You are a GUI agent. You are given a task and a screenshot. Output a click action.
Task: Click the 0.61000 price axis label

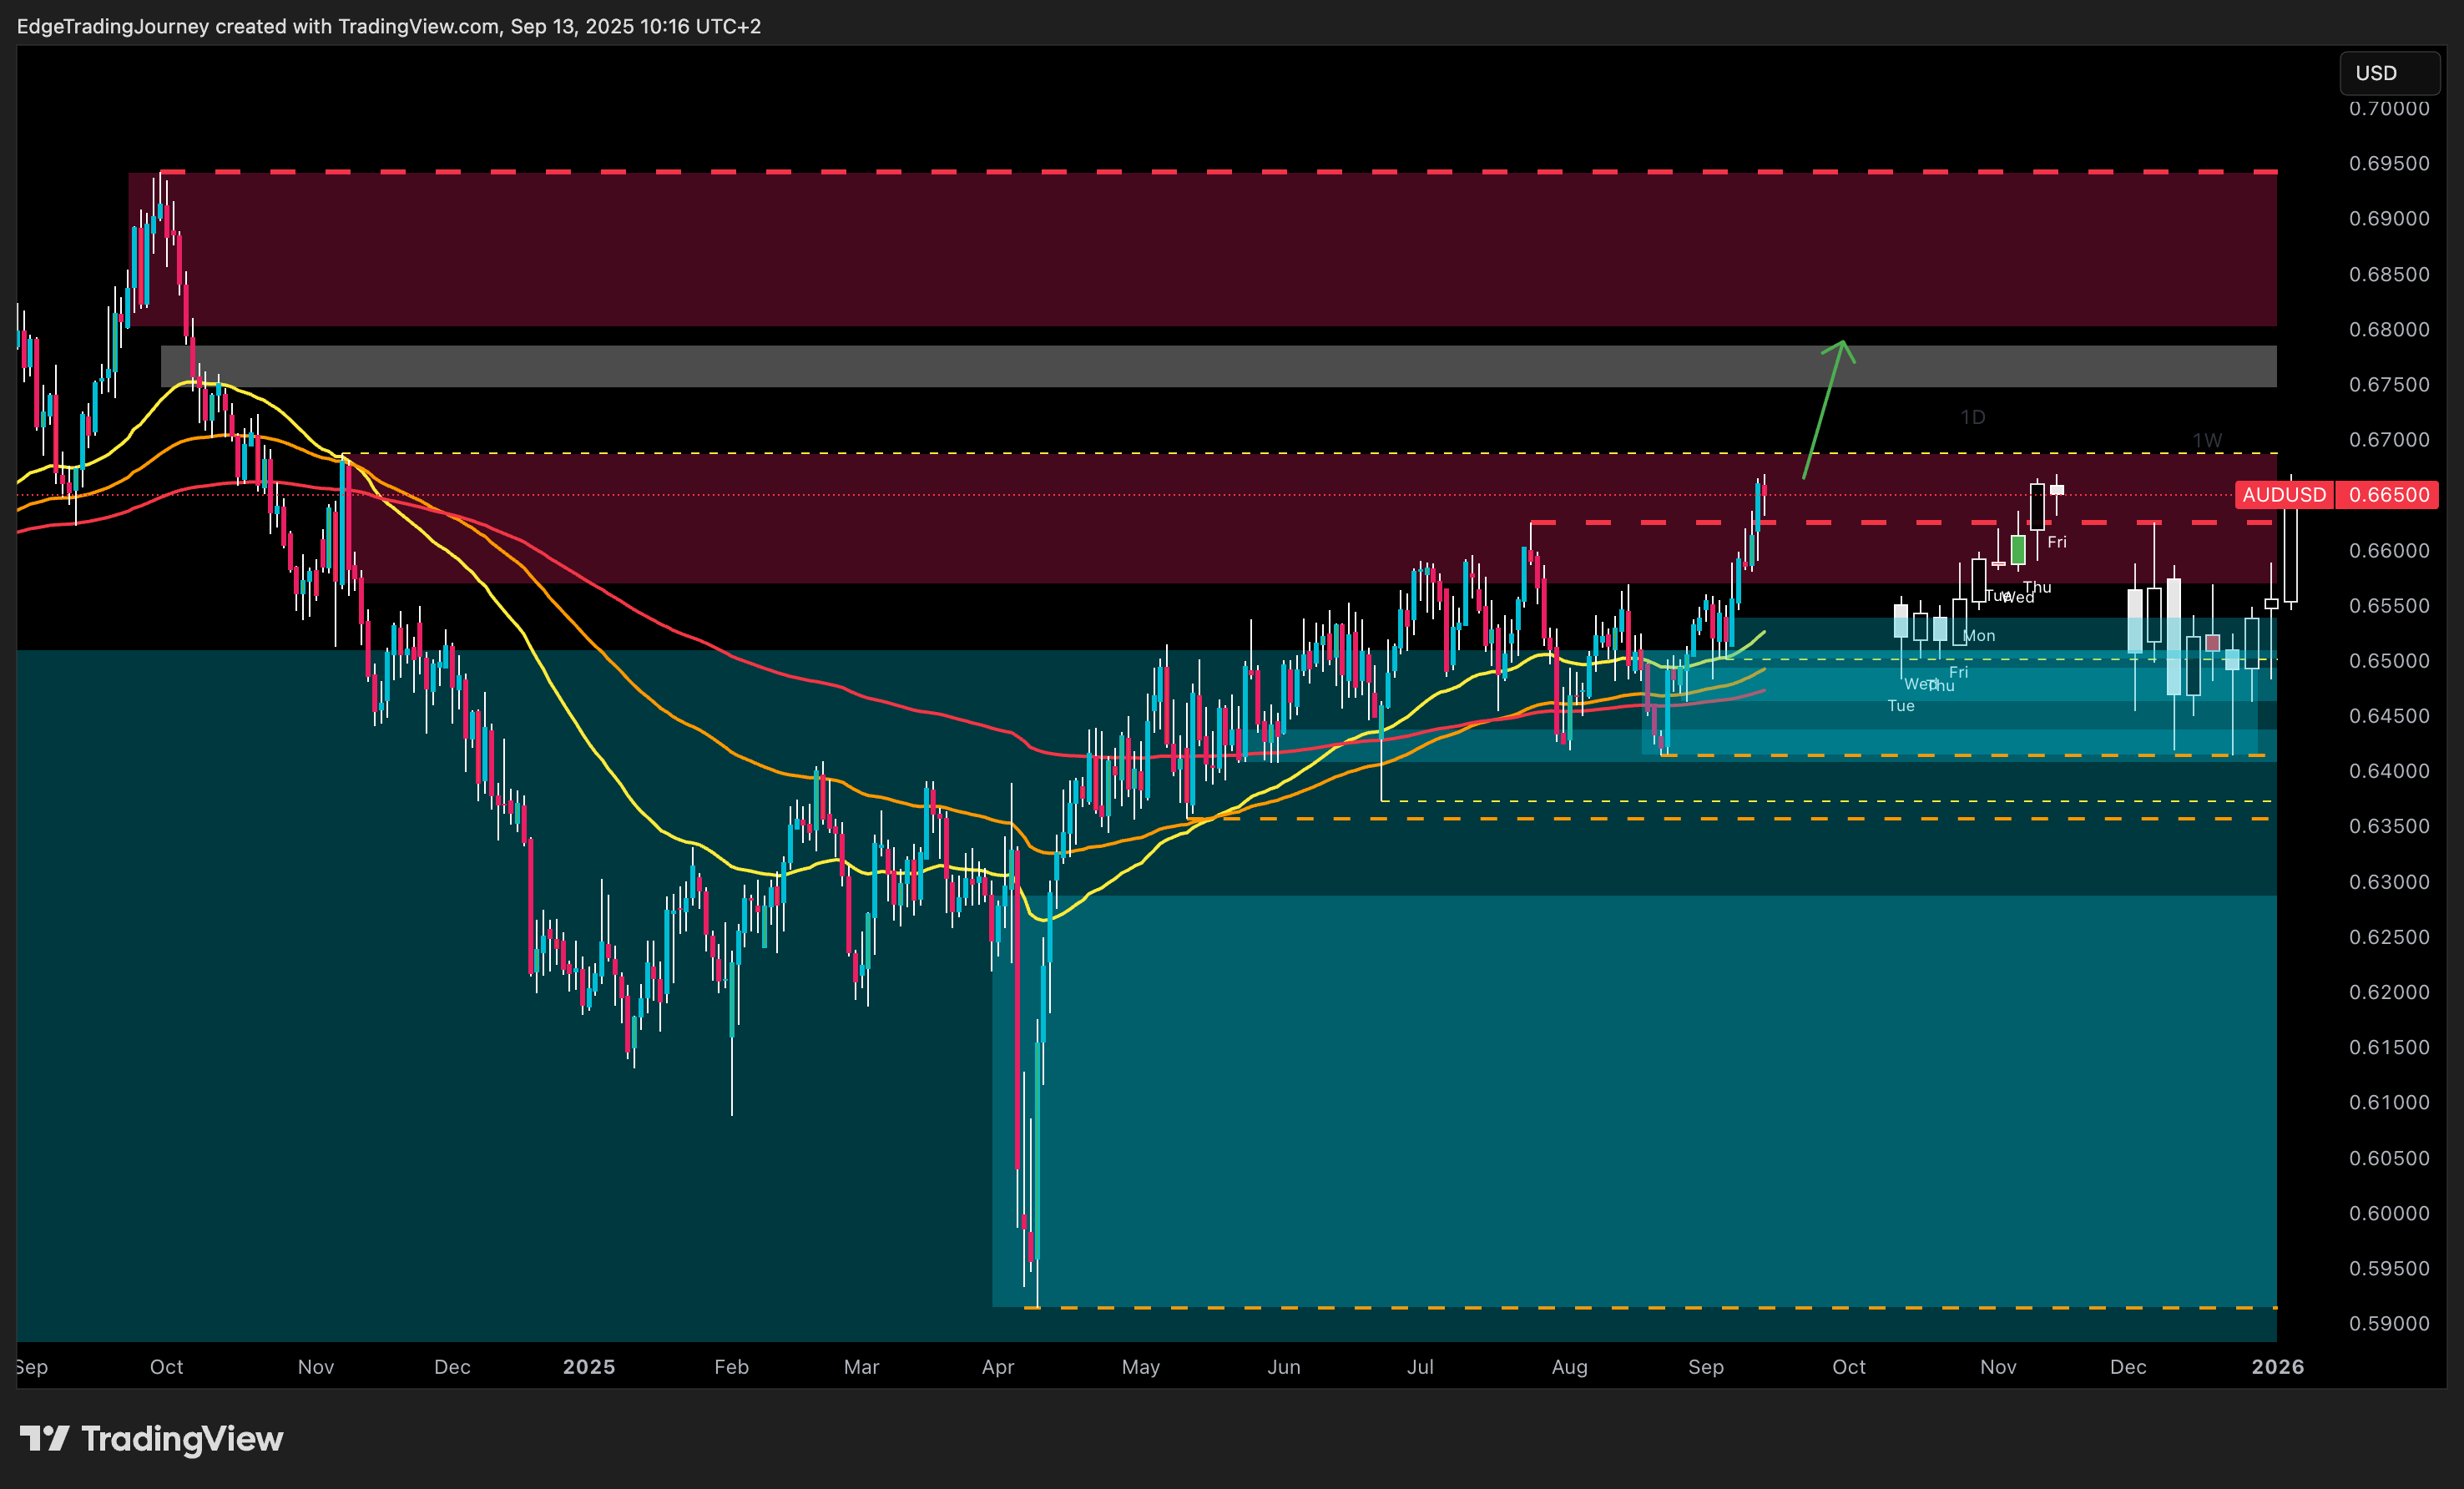pyautogui.click(x=2389, y=1102)
